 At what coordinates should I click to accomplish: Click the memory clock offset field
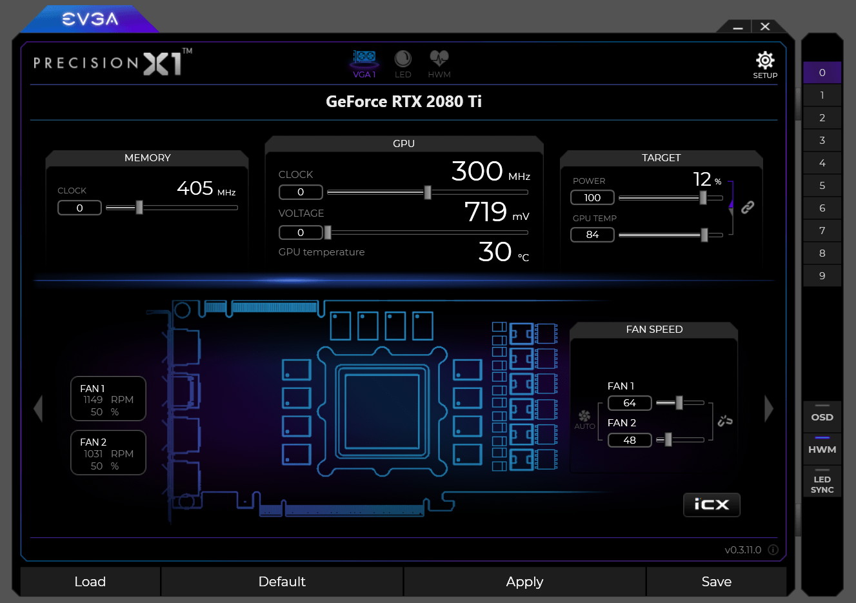79,208
